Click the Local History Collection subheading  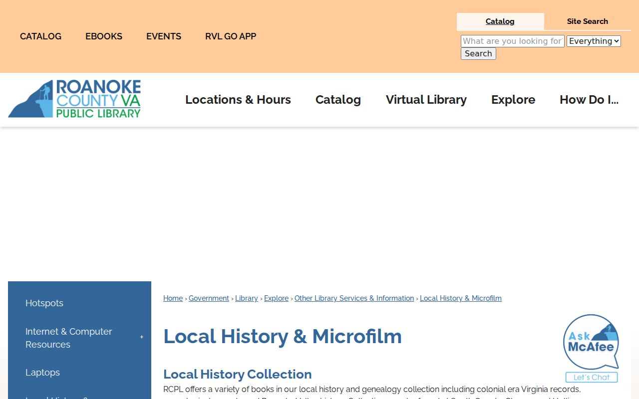(238, 374)
